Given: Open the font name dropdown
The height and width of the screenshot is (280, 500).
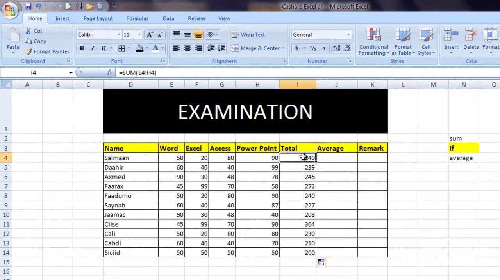Looking at the screenshot, I should [119, 35].
